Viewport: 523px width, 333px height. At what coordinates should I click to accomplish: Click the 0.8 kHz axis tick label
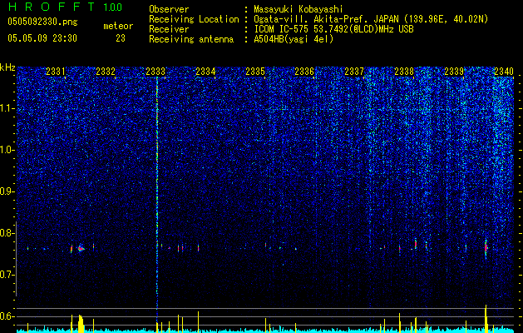(7, 233)
